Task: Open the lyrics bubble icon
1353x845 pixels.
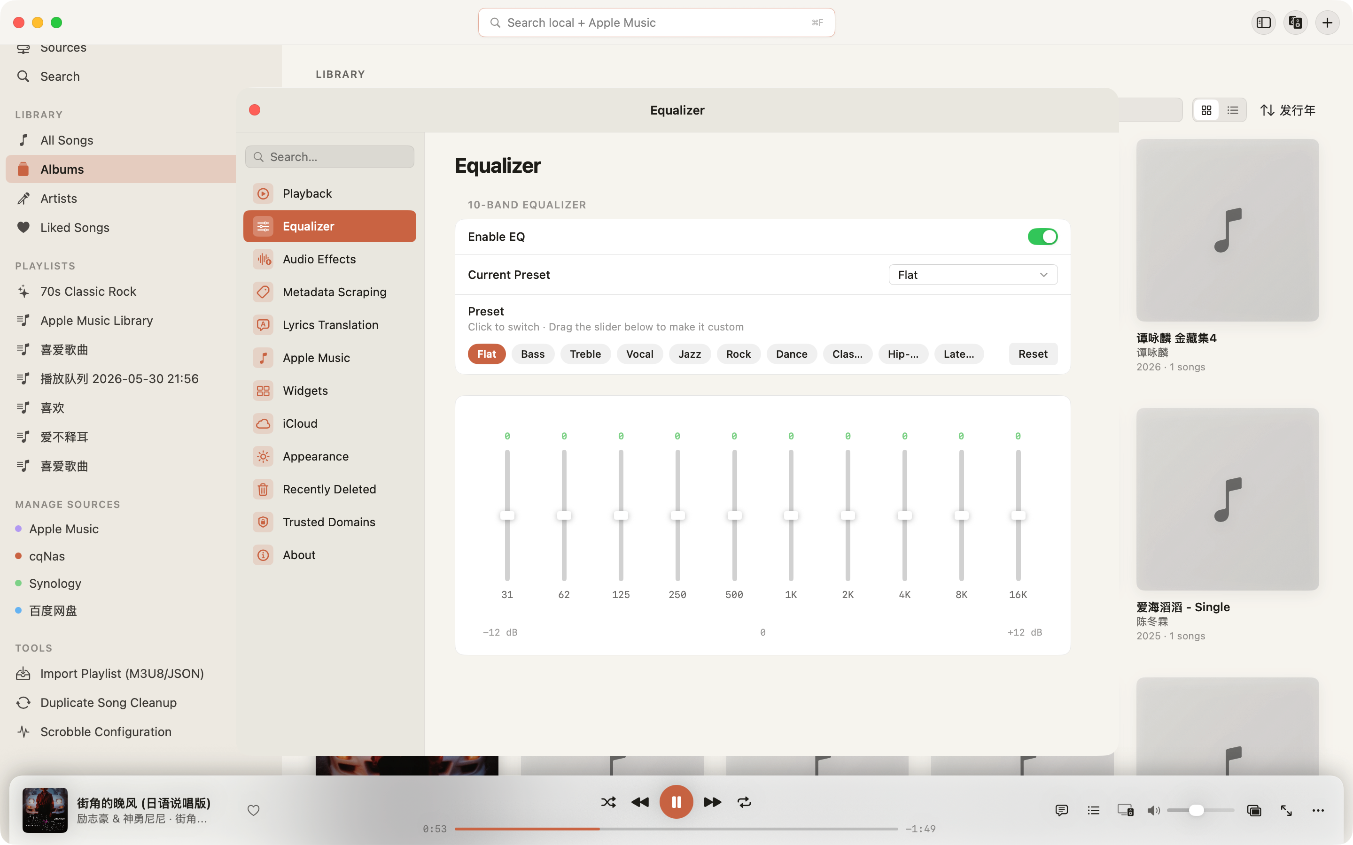Action: click(x=1061, y=810)
